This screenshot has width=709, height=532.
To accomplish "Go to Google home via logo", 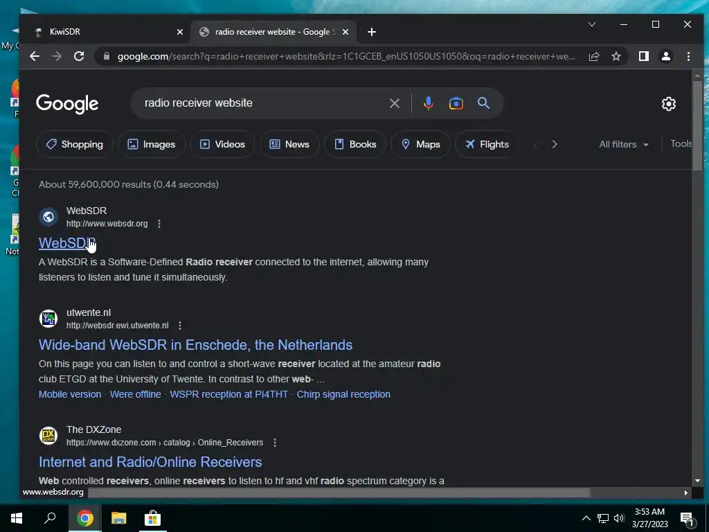I will [67, 104].
